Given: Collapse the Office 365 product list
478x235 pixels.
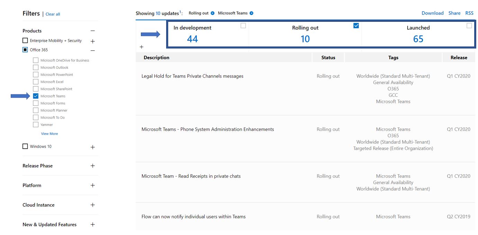Looking at the screenshot, I should point(92,50).
